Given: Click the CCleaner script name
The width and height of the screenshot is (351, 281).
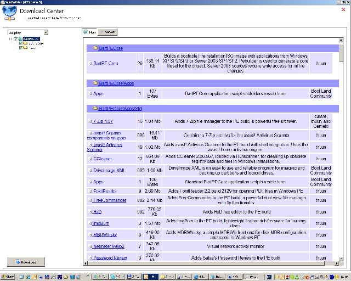Looking at the screenshot, I should pyautogui.click(x=103, y=159).
